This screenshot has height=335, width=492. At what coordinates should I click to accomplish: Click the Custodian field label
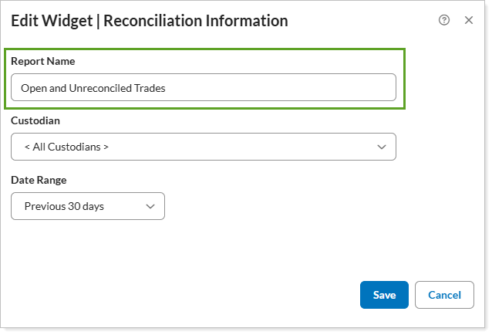tap(35, 120)
